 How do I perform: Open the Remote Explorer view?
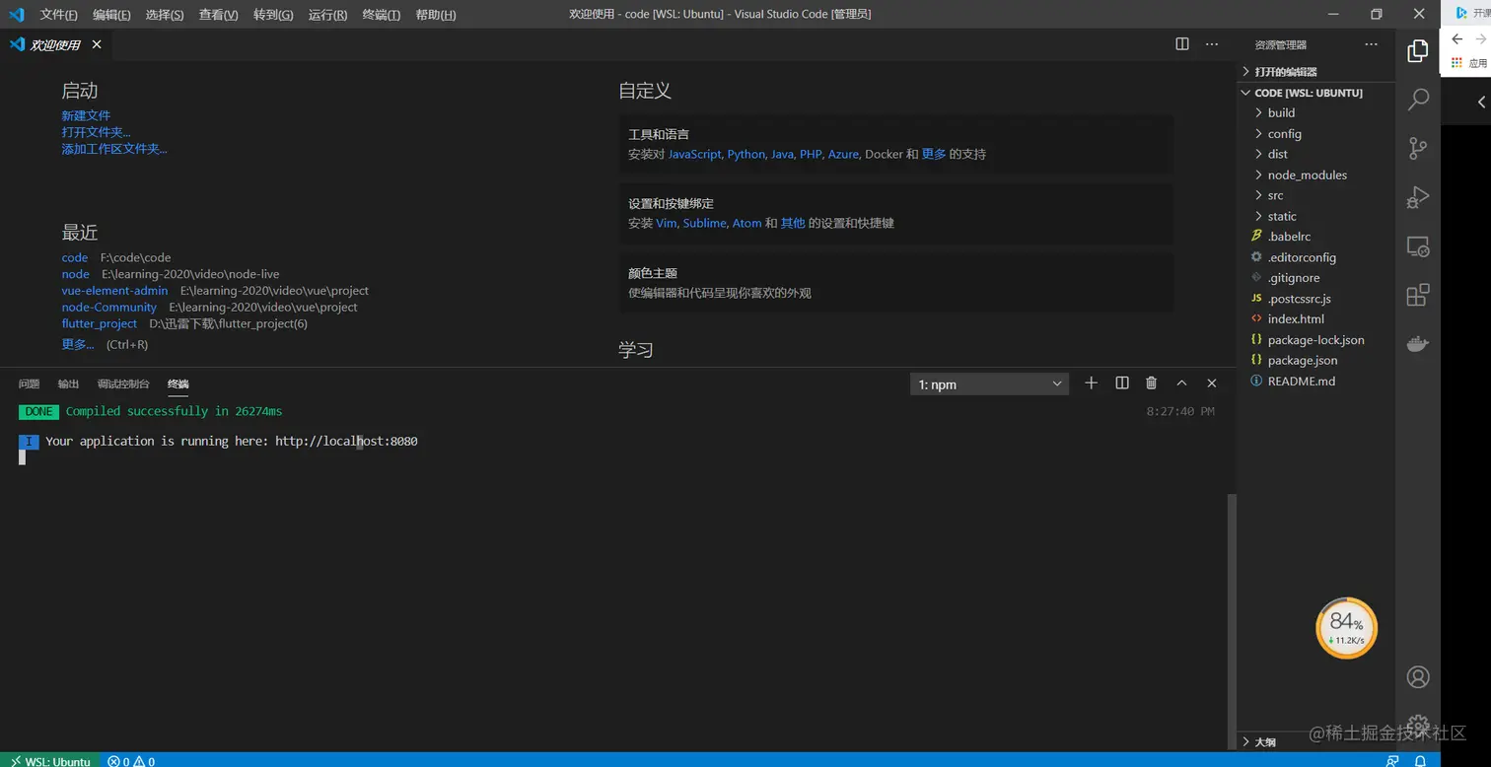tap(1418, 246)
